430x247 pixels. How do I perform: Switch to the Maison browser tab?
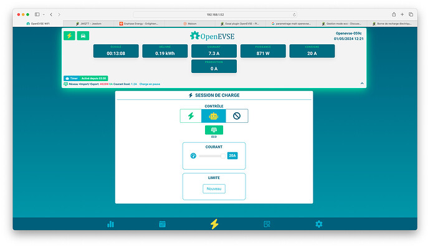pos(190,24)
